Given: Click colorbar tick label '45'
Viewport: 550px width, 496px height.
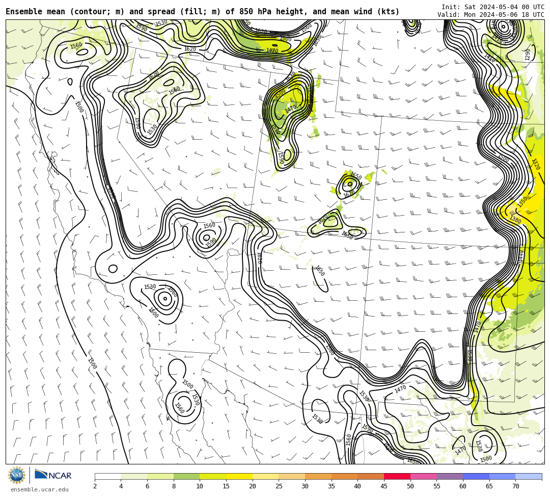Looking at the screenshot, I should (x=384, y=486).
